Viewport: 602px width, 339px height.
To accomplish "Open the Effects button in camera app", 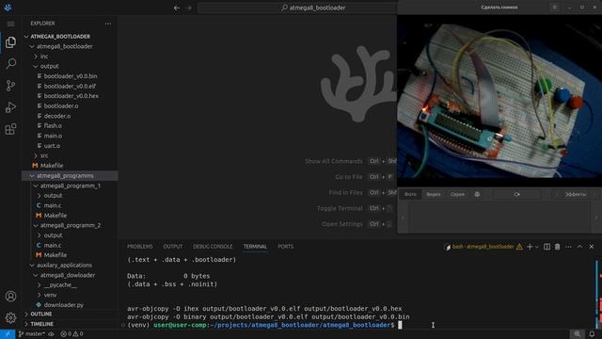I will click(576, 195).
